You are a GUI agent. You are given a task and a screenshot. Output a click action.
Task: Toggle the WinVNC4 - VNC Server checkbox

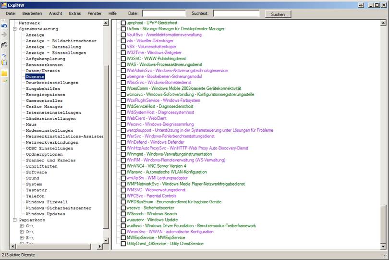(123, 166)
